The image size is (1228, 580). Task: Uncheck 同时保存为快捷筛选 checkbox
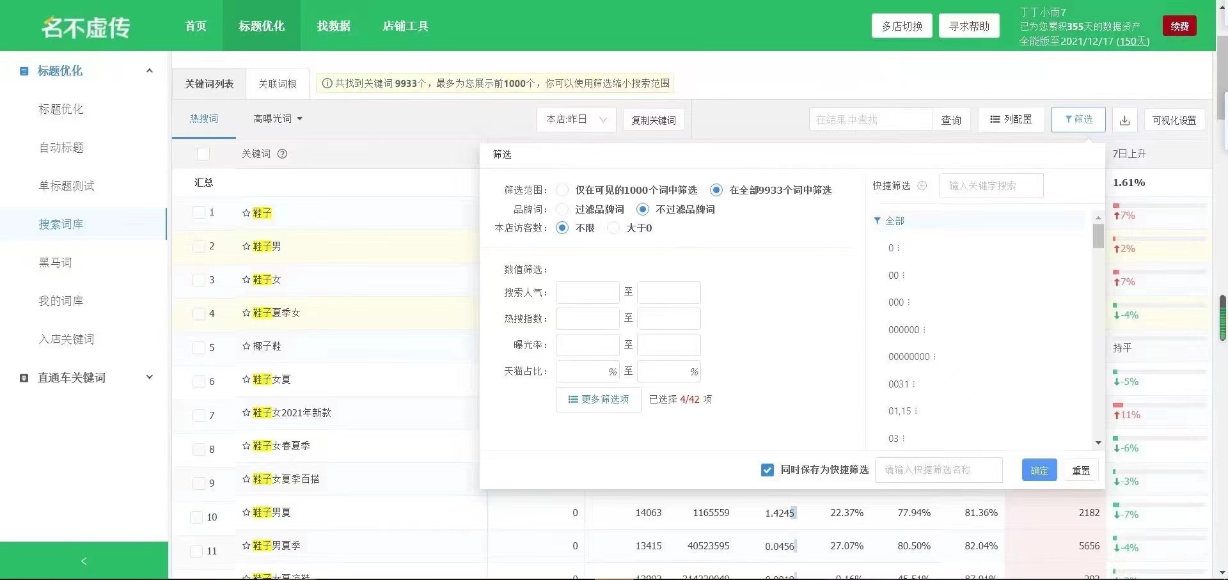(767, 470)
